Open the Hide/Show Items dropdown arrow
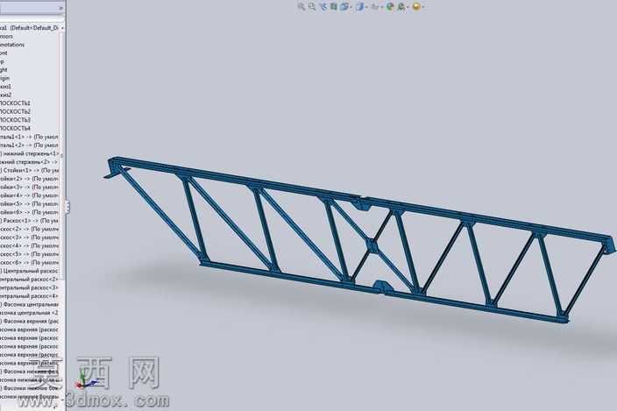Screen dimensions: 617x411 coord(380,7)
